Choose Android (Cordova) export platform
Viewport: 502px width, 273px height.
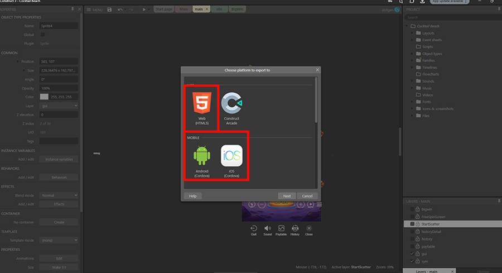[x=202, y=161]
